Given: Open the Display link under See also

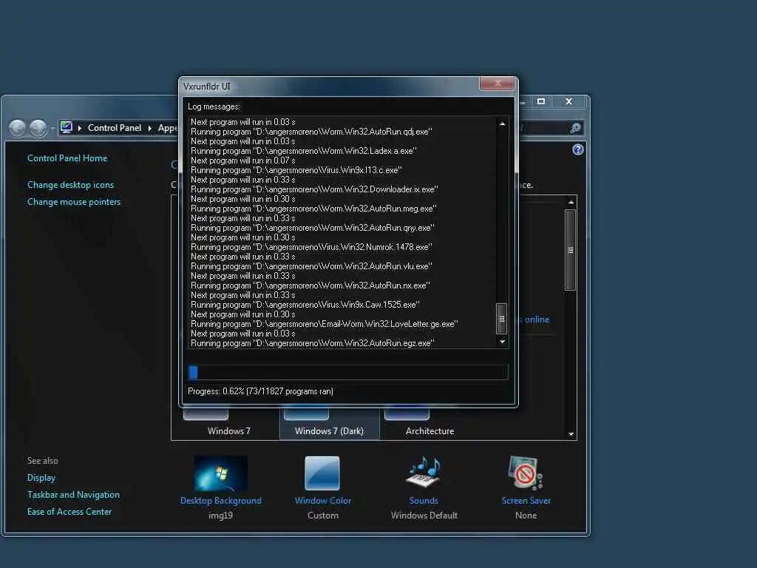Looking at the screenshot, I should pos(41,477).
